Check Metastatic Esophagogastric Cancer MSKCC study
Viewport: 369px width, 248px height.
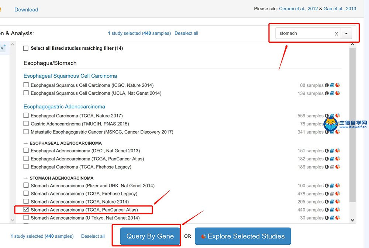point(26,132)
